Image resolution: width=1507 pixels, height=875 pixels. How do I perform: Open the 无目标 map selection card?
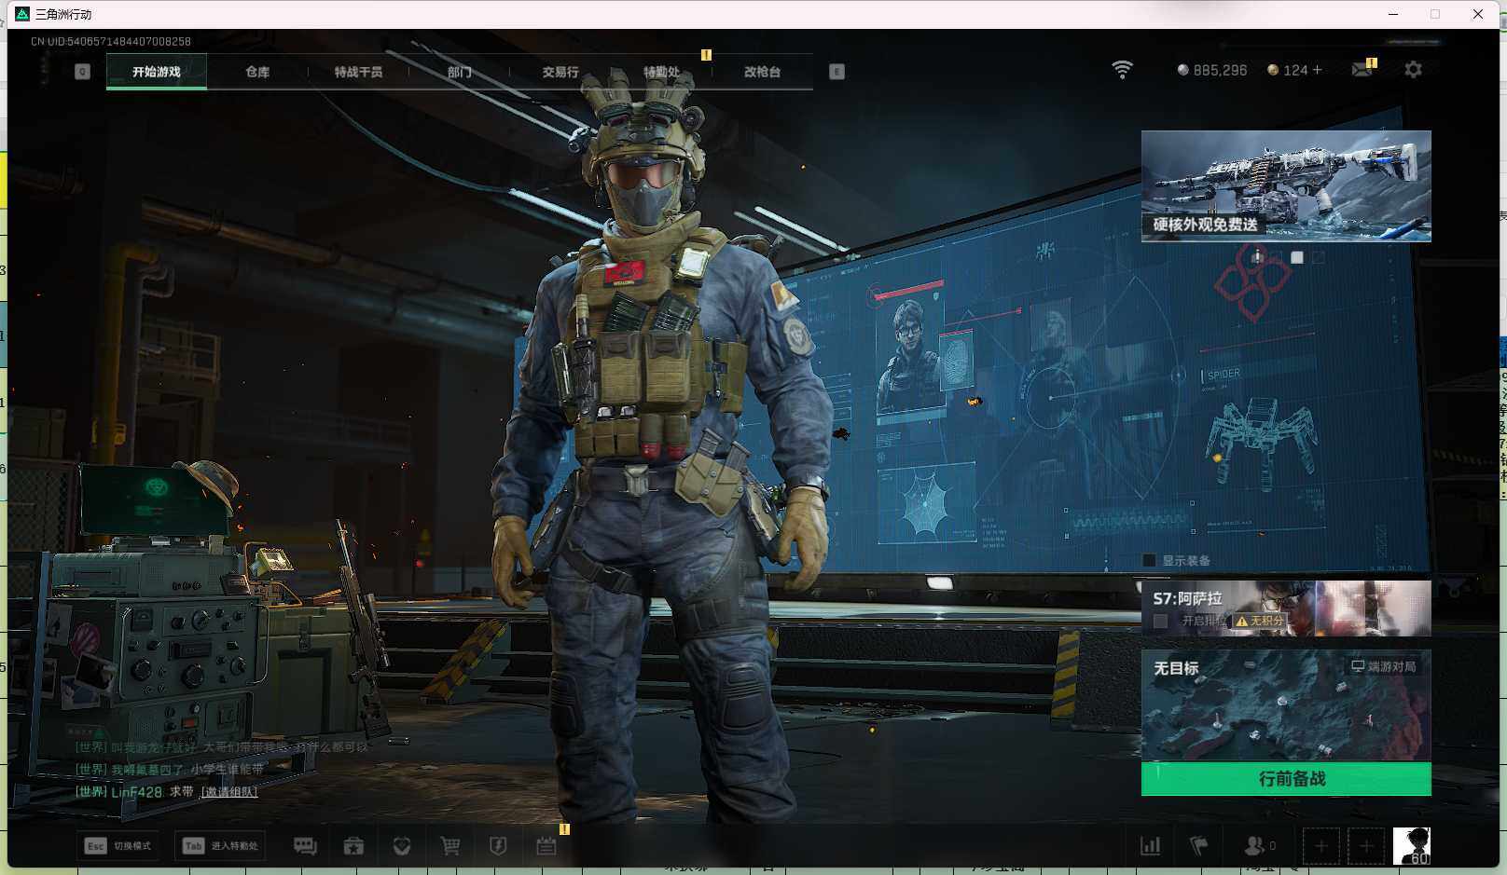[1286, 705]
